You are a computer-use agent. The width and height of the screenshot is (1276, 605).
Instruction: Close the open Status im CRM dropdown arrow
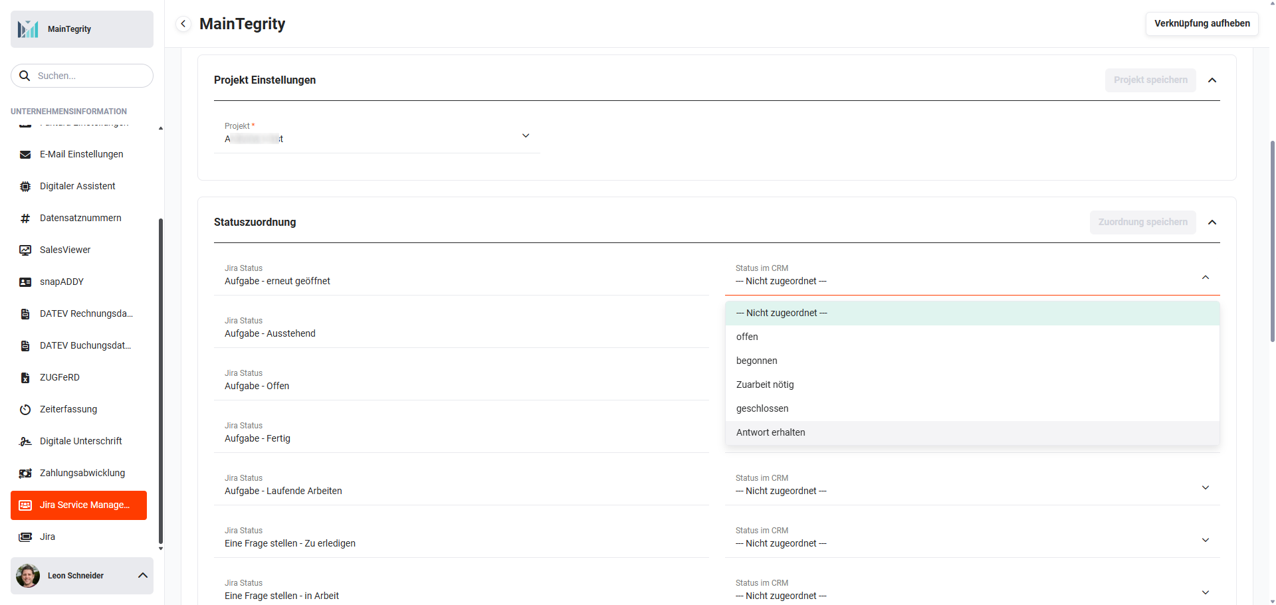pyautogui.click(x=1206, y=278)
